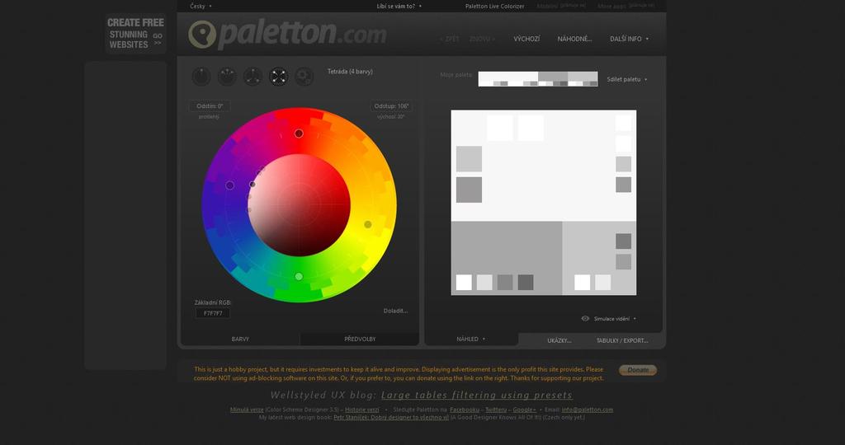The width and height of the screenshot is (845, 445).
Task: Open the Česky language dropdown
Action: pyautogui.click(x=201, y=7)
